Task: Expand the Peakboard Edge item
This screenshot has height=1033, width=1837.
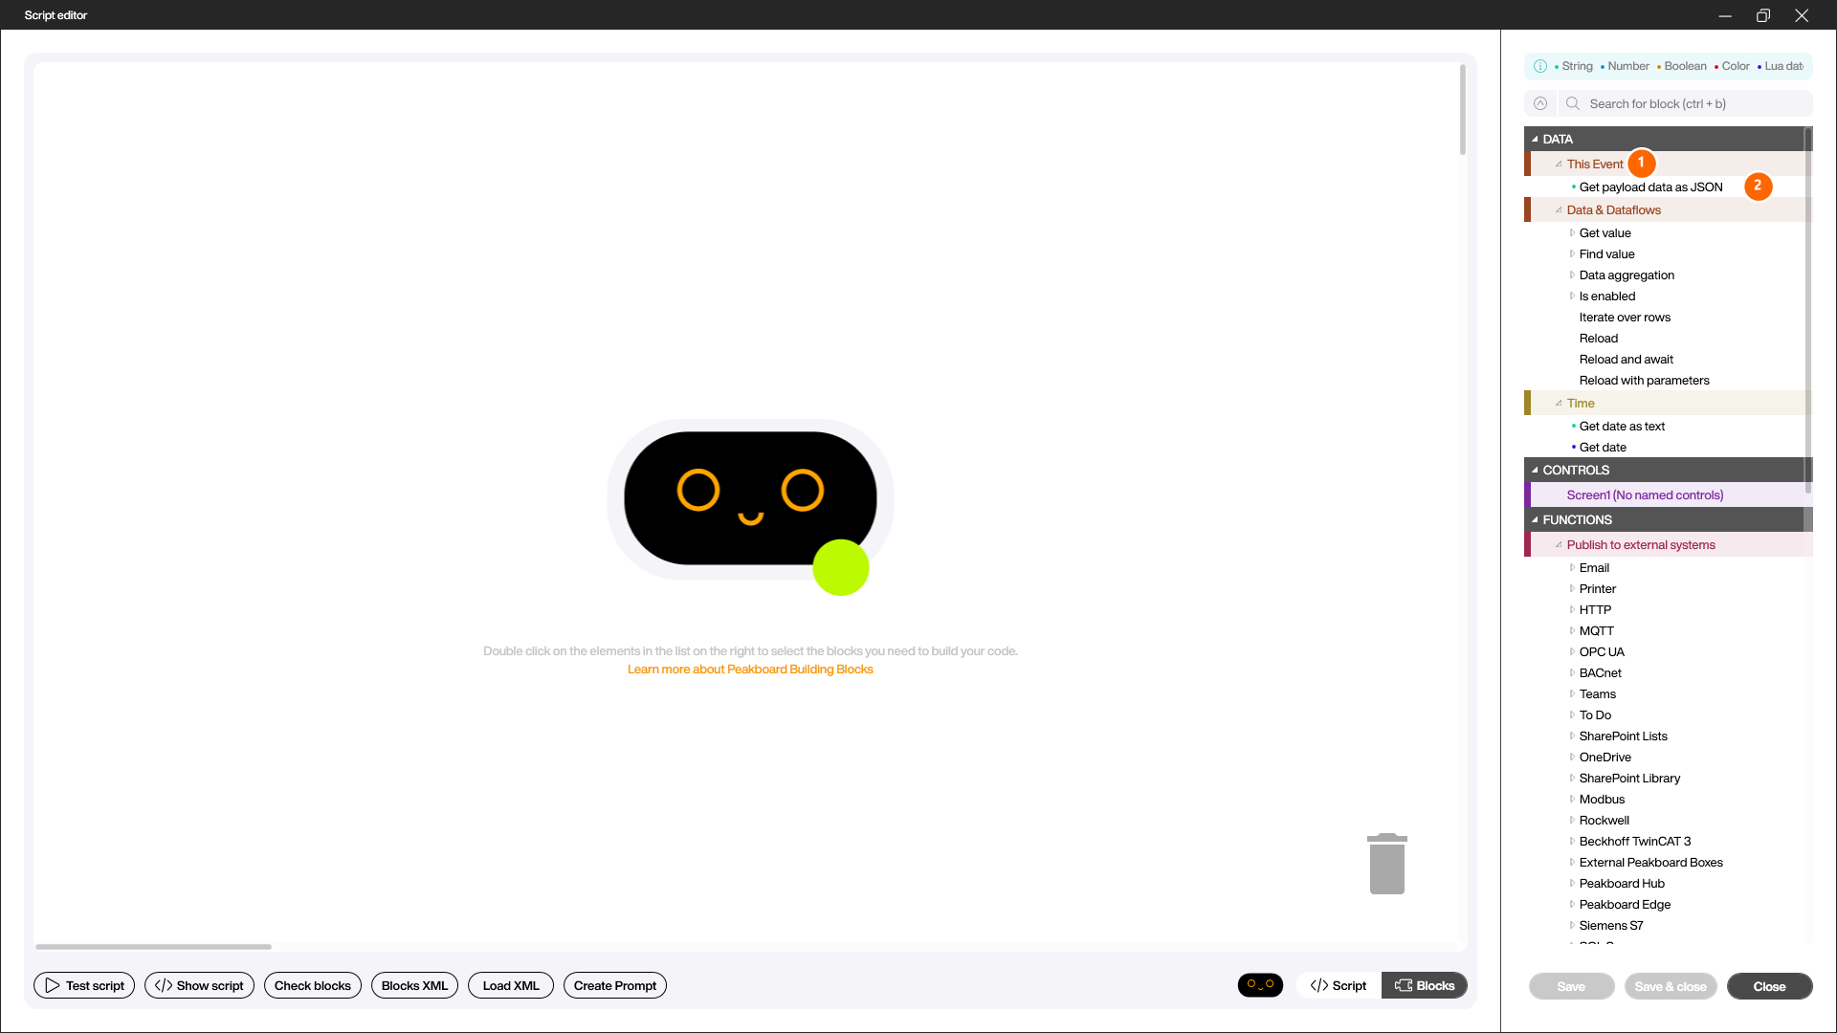Action: coord(1572,905)
